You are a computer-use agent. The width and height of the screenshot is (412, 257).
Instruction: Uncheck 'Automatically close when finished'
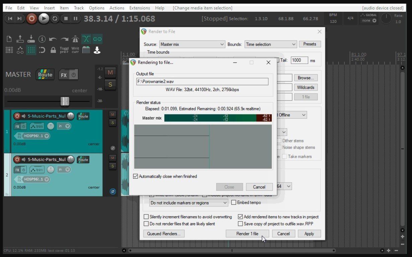click(x=136, y=176)
